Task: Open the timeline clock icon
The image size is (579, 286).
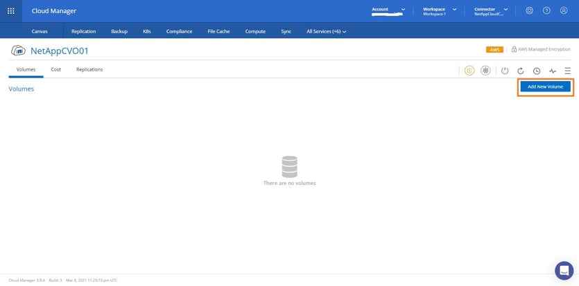Action: coord(537,71)
